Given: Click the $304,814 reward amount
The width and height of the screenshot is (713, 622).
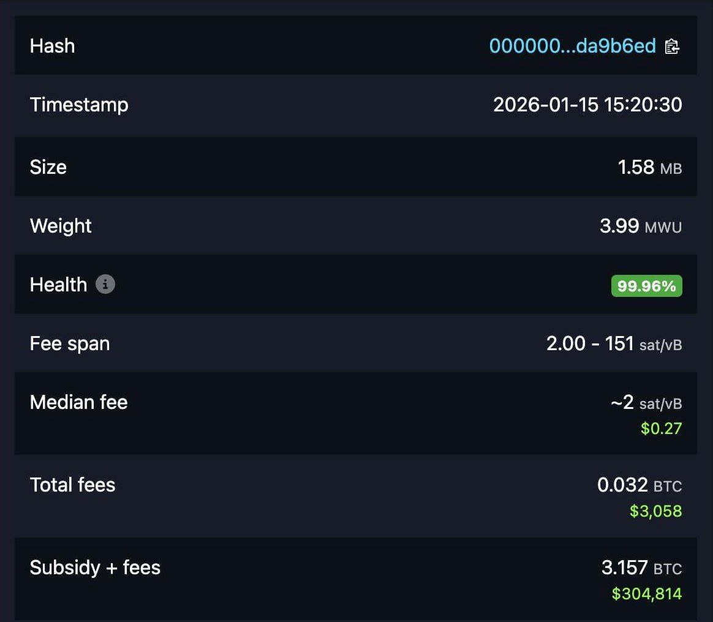Looking at the screenshot, I should [646, 593].
